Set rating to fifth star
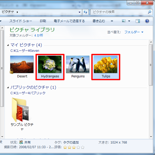The width and height of the screenshot is (155, 155). 83,147
